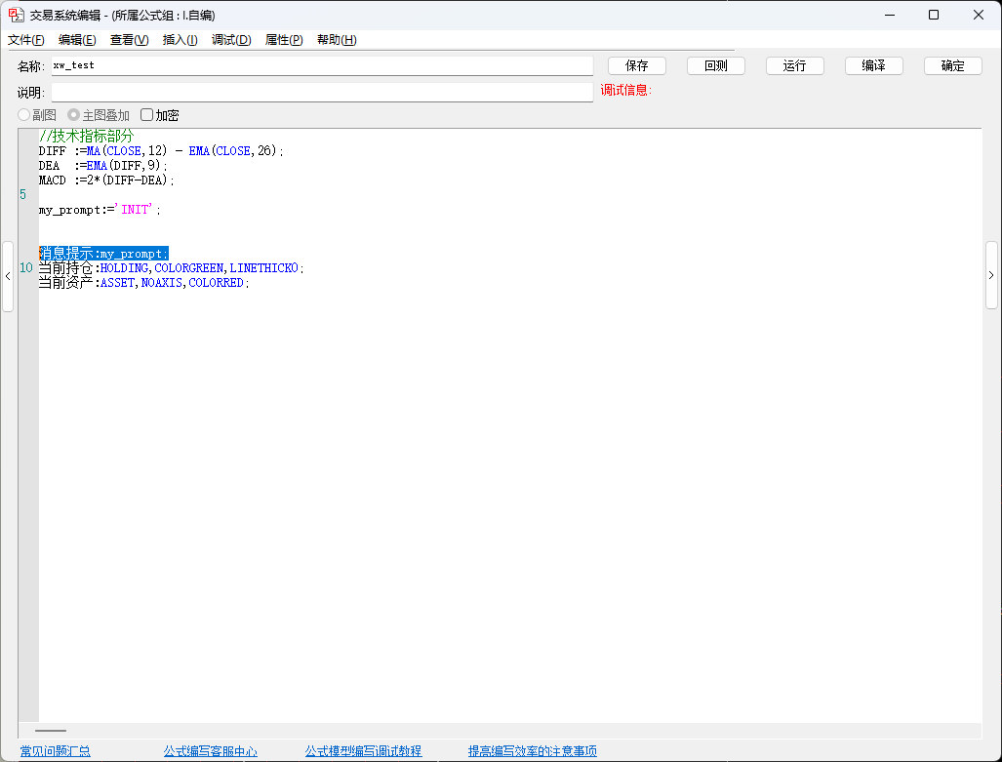This screenshot has height=762, width=1002.
Task: Open the 文件(F) menu
Action: pos(26,40)
